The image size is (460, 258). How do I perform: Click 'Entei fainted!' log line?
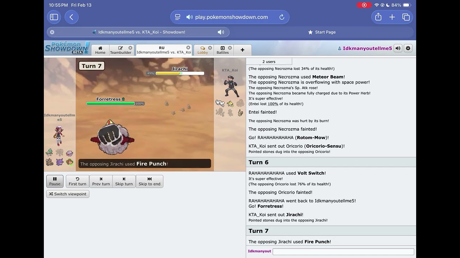click(263, 112)
